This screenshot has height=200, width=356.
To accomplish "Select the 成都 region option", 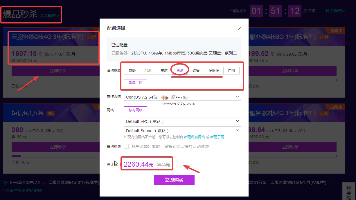I will coord(132,70).
